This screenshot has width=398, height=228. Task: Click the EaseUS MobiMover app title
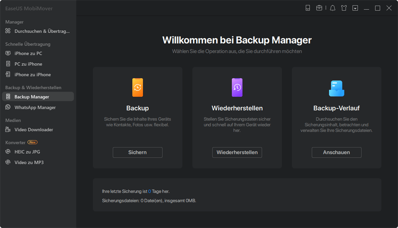[x=29, y=8]
